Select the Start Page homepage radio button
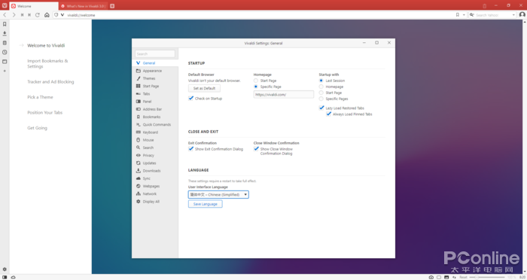Screen dimensions: 527x280 (256, 81)
